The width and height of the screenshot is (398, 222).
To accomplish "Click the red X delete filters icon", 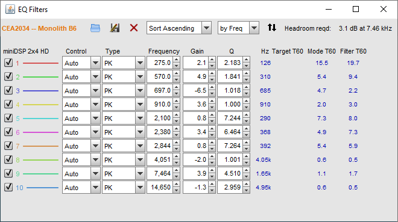I will pos(134,28).
